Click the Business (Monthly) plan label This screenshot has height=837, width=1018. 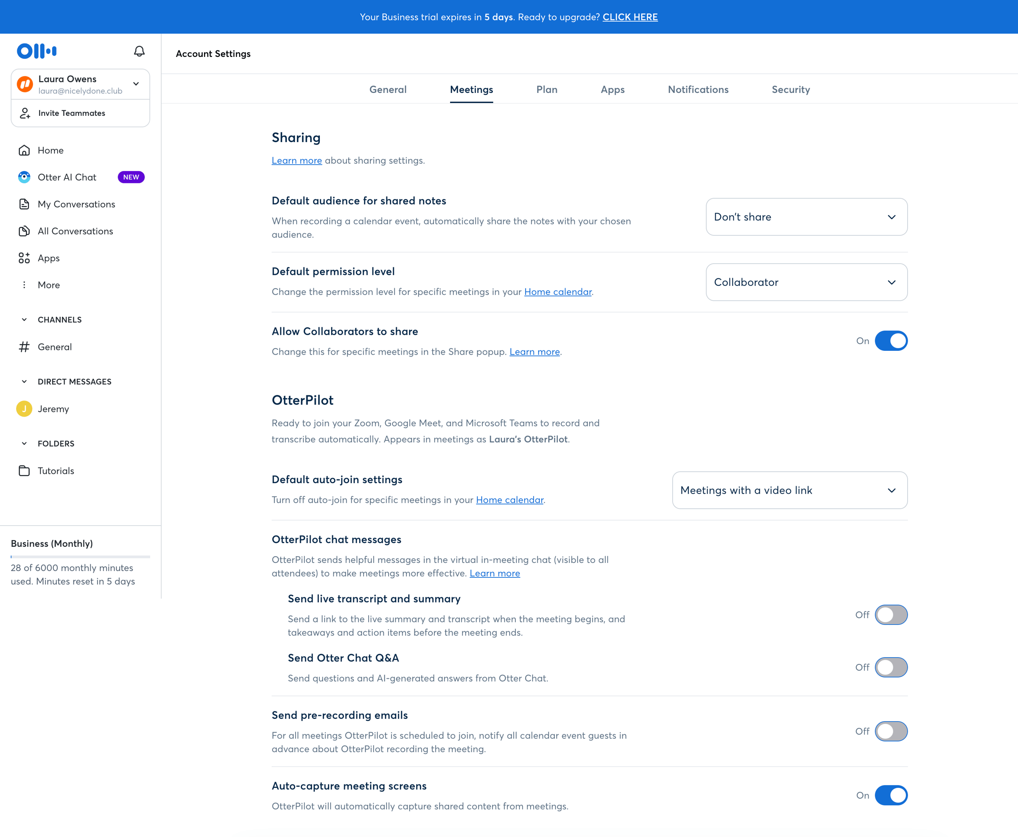(x=52, y=544)
